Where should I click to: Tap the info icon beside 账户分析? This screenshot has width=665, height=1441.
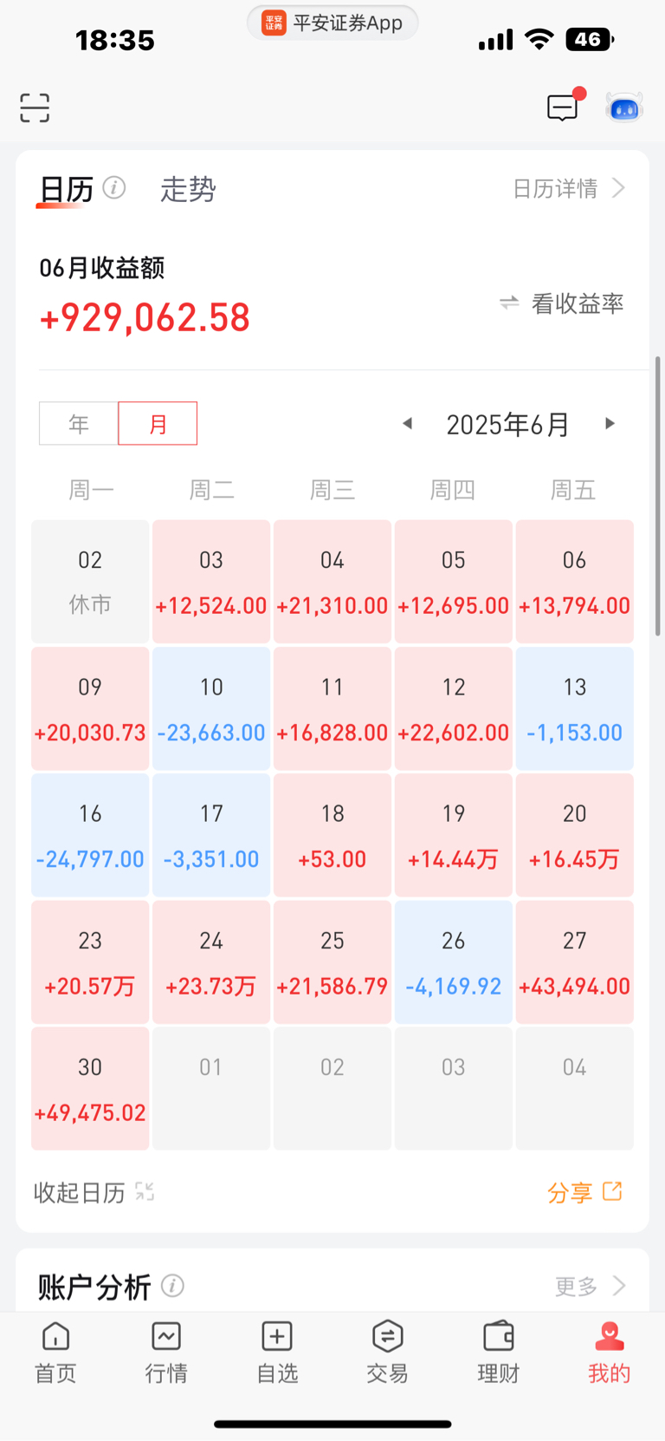pos(172,1286)
